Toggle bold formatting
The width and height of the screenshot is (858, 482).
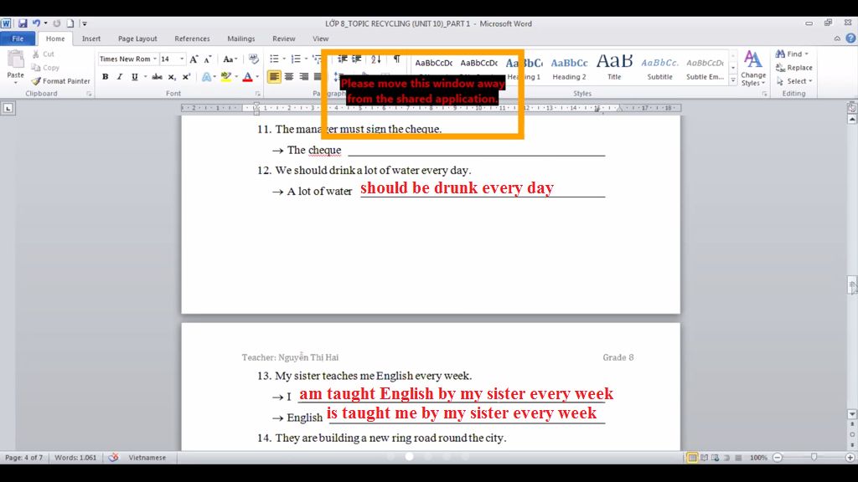pos(105,77)
